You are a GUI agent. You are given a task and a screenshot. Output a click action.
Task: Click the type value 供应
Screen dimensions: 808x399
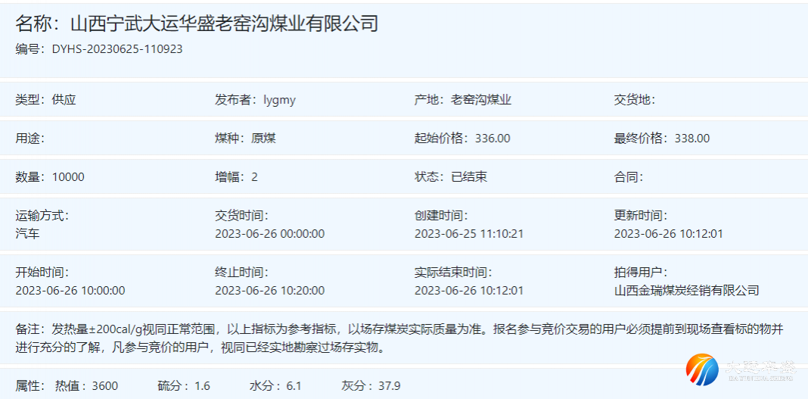tap(64, 100)
